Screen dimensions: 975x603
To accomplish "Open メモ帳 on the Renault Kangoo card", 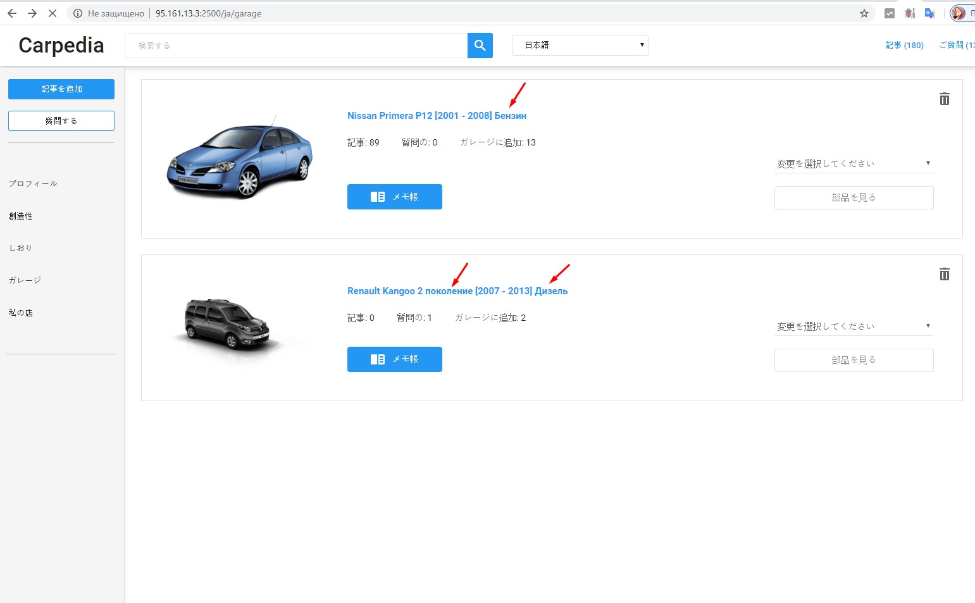I will pyautogui.click(x=394, y=359).
